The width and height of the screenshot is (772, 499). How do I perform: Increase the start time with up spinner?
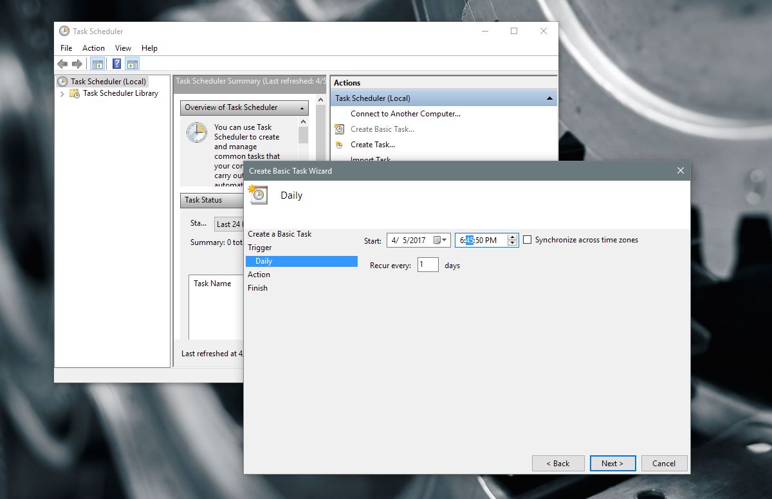point(512,237)
